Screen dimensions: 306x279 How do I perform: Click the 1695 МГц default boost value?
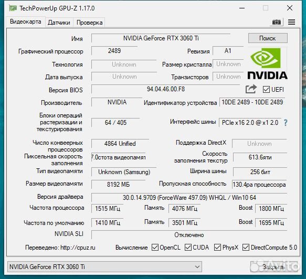point(271,223)
